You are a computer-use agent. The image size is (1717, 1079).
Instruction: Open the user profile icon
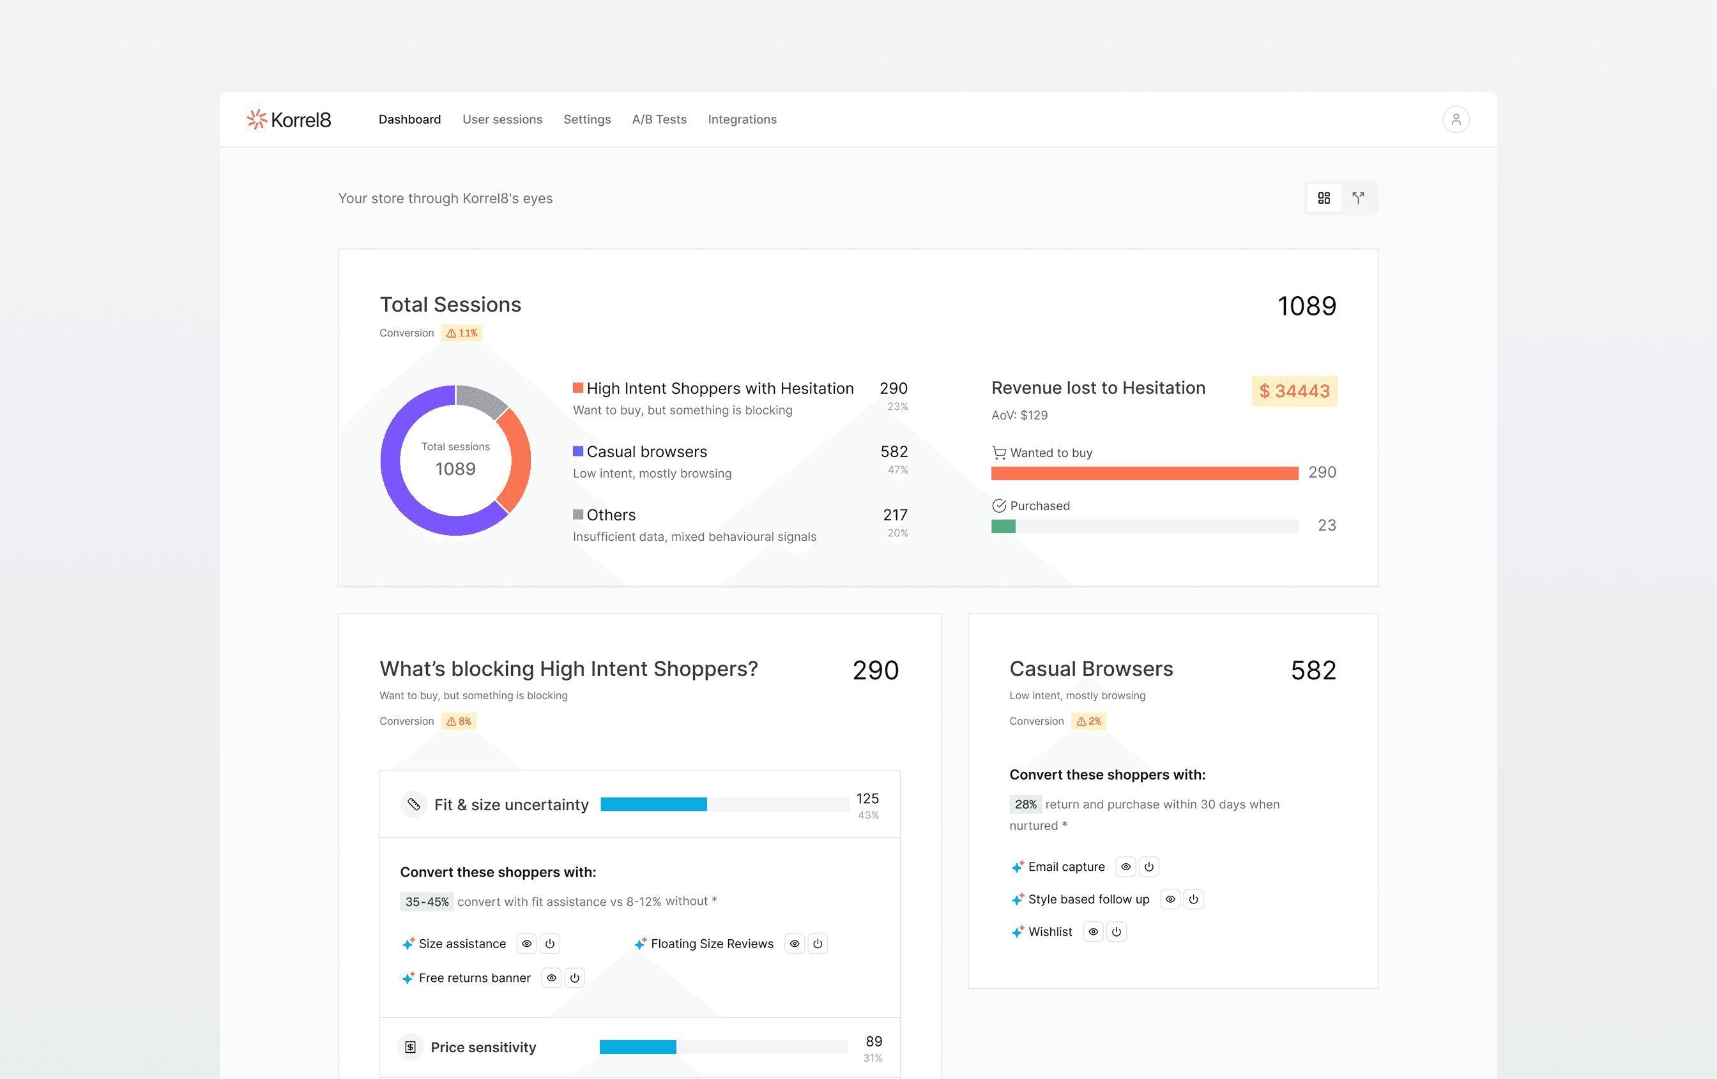[x=1455, y=120]
